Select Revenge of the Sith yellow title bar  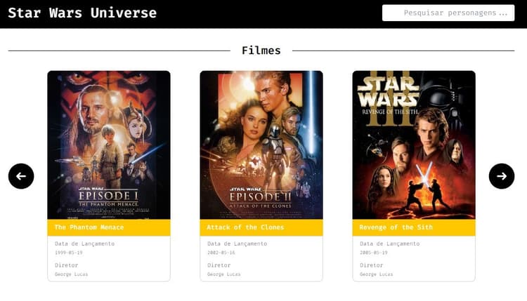point(414,227)
